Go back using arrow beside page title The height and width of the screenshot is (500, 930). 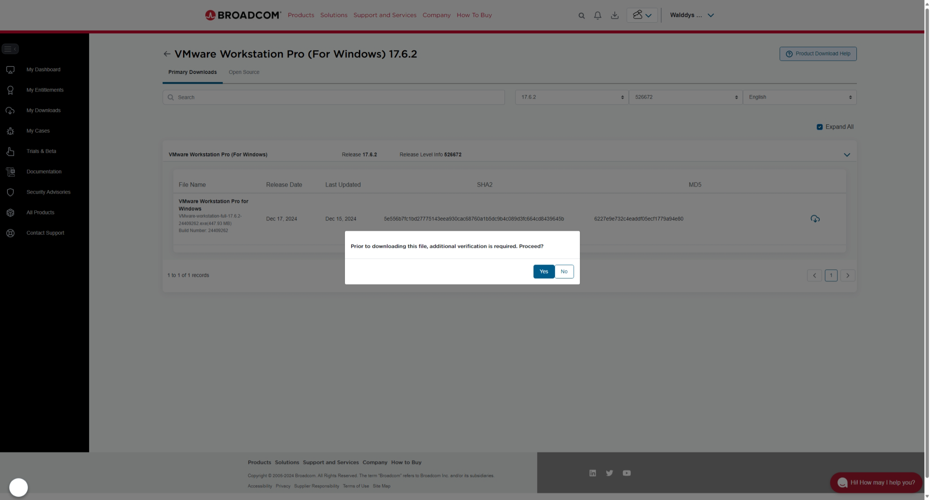167,54
